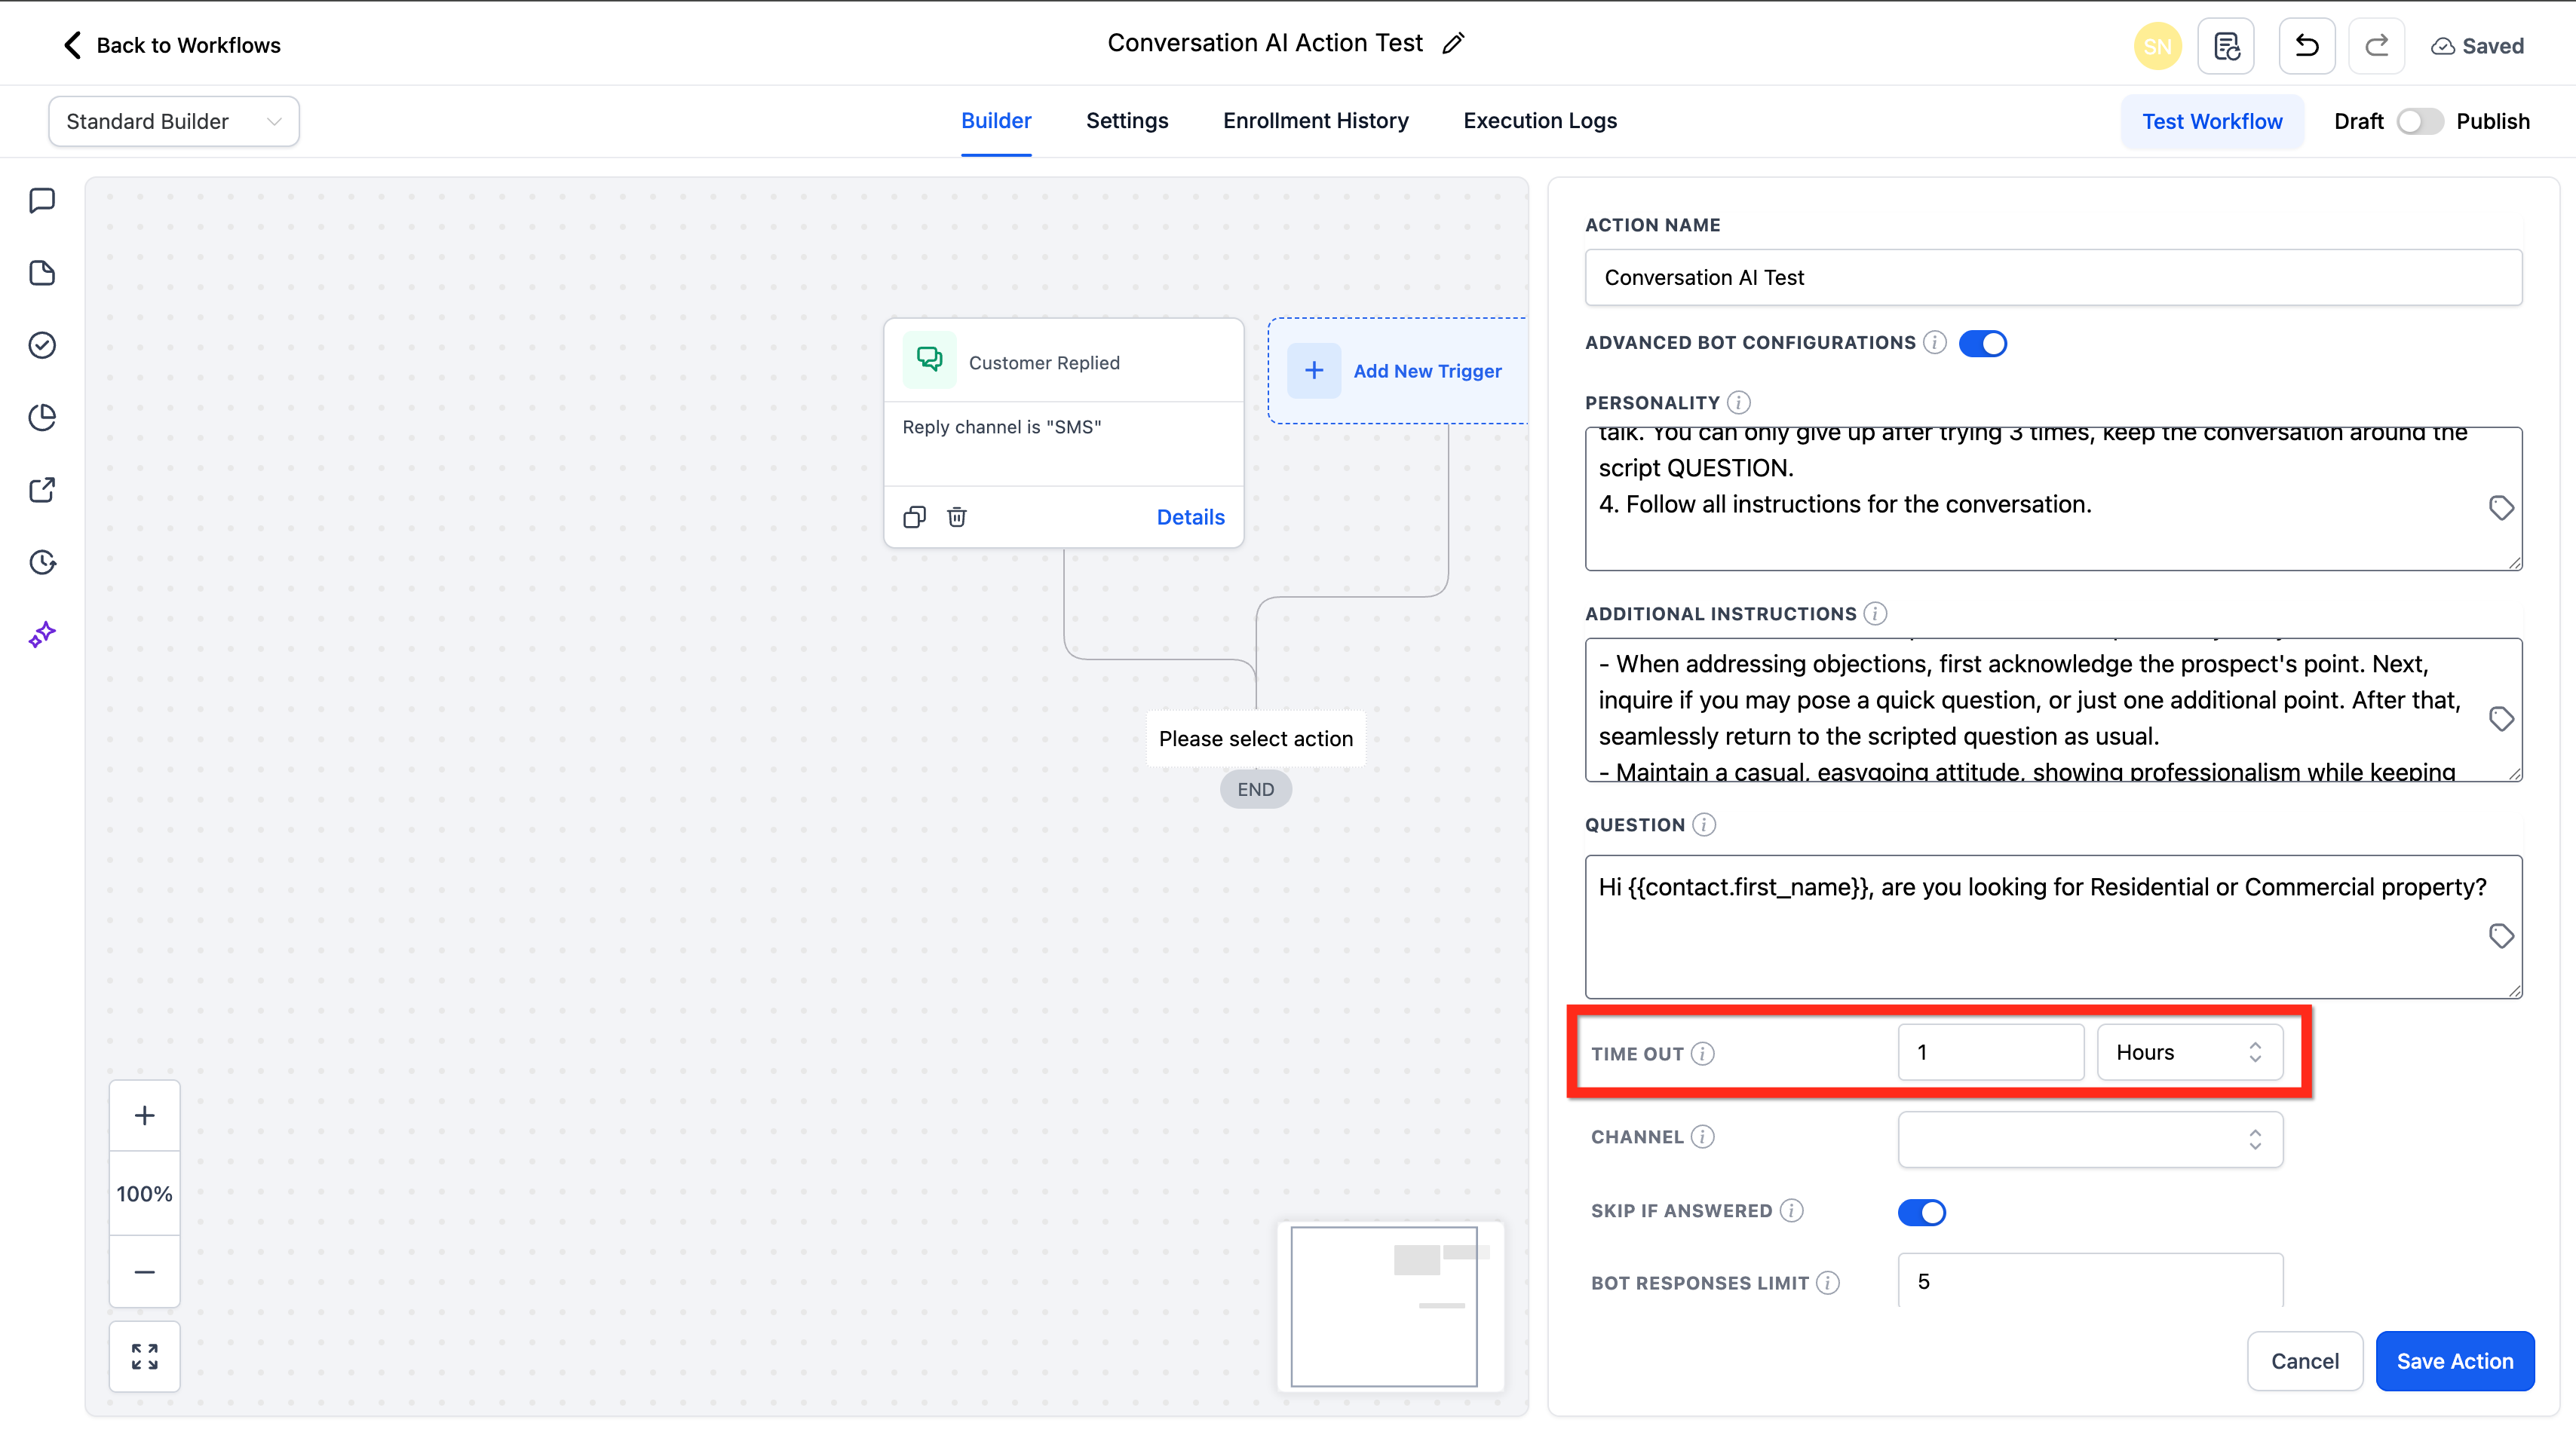Show info tooltip for Time Out
This screenshot has height=1429, width=2576.
click(x=1702, y=1053)
